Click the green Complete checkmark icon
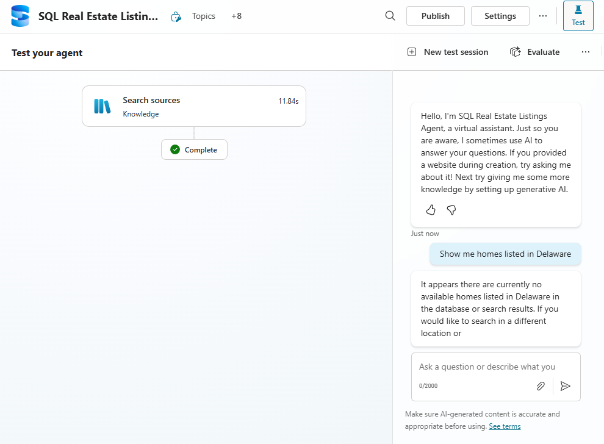Viewport: 604px width, 444px height. pyautogui.click(x=175, y=149)
